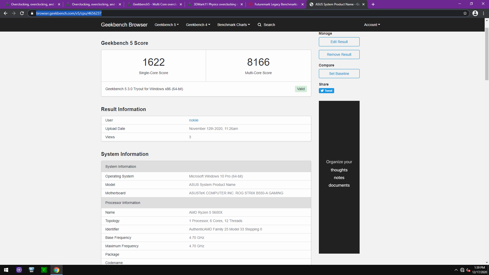The height and width of the screenshot is (275, 489).
Task: Open taskbar clock showing 1:39 PM
Action: [x=479, y=270]
